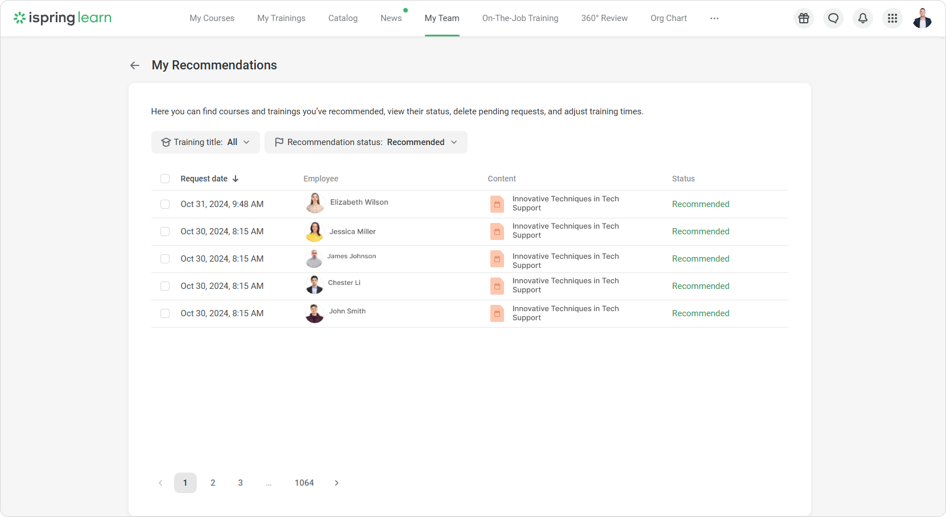This screenshot has height=517, width=946.
Task: Click Recommended status on James Johnson's row
Action: point(700,258)
